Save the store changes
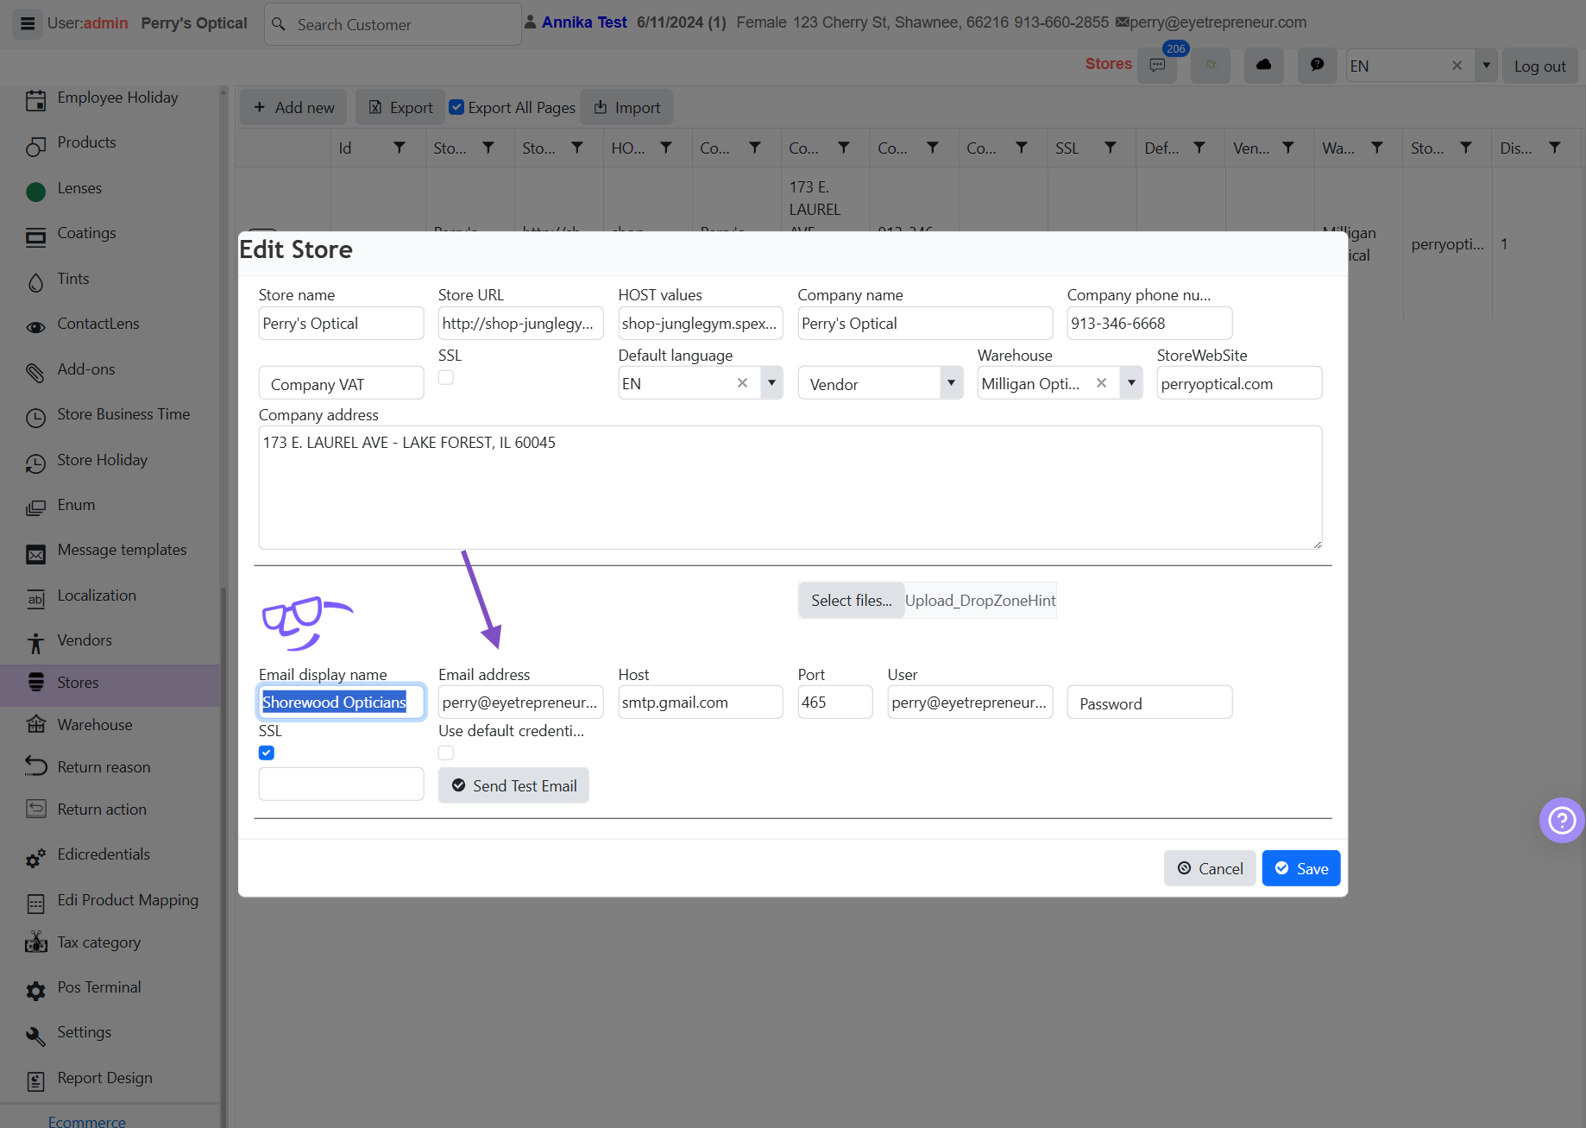 1301,868
